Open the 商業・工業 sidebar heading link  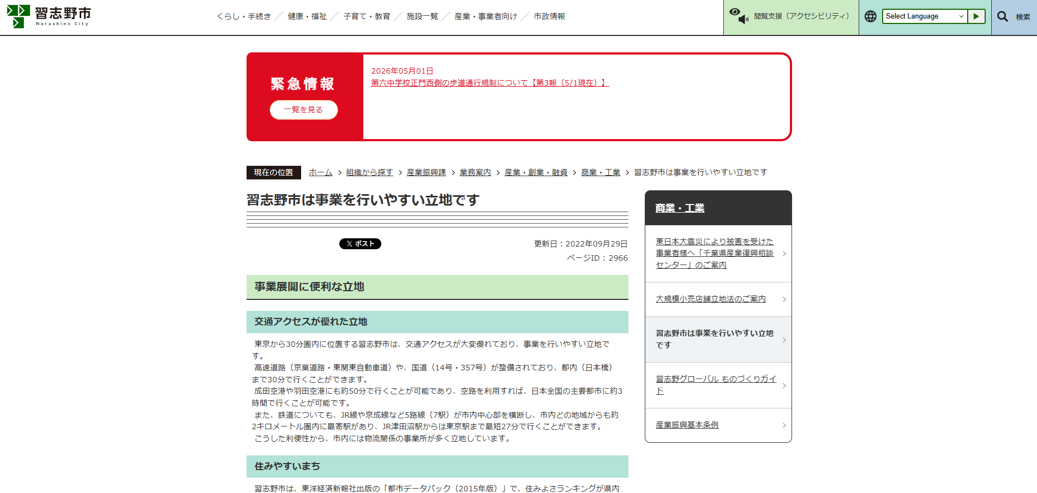tap(680, 208)
